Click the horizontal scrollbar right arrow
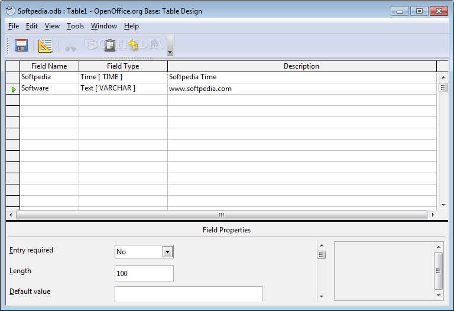 [x=433, y=215]
